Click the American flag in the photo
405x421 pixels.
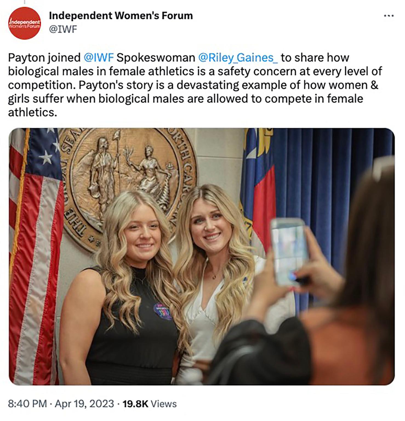(34, 255)
